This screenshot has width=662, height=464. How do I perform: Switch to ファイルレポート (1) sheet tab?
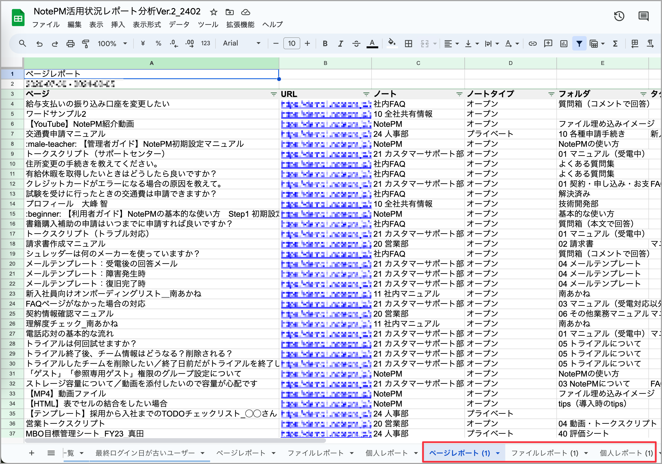pos(545,453)
